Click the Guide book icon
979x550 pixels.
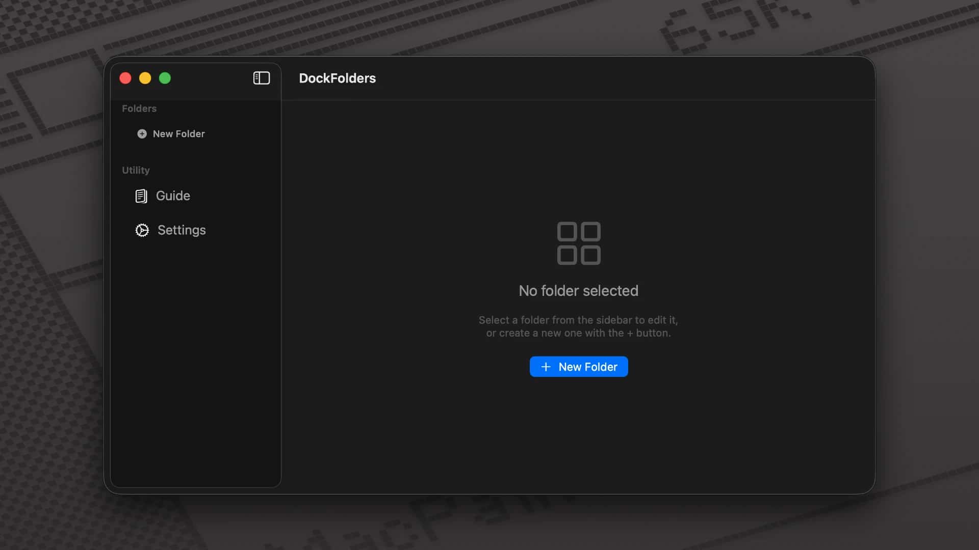pos(141,196)
